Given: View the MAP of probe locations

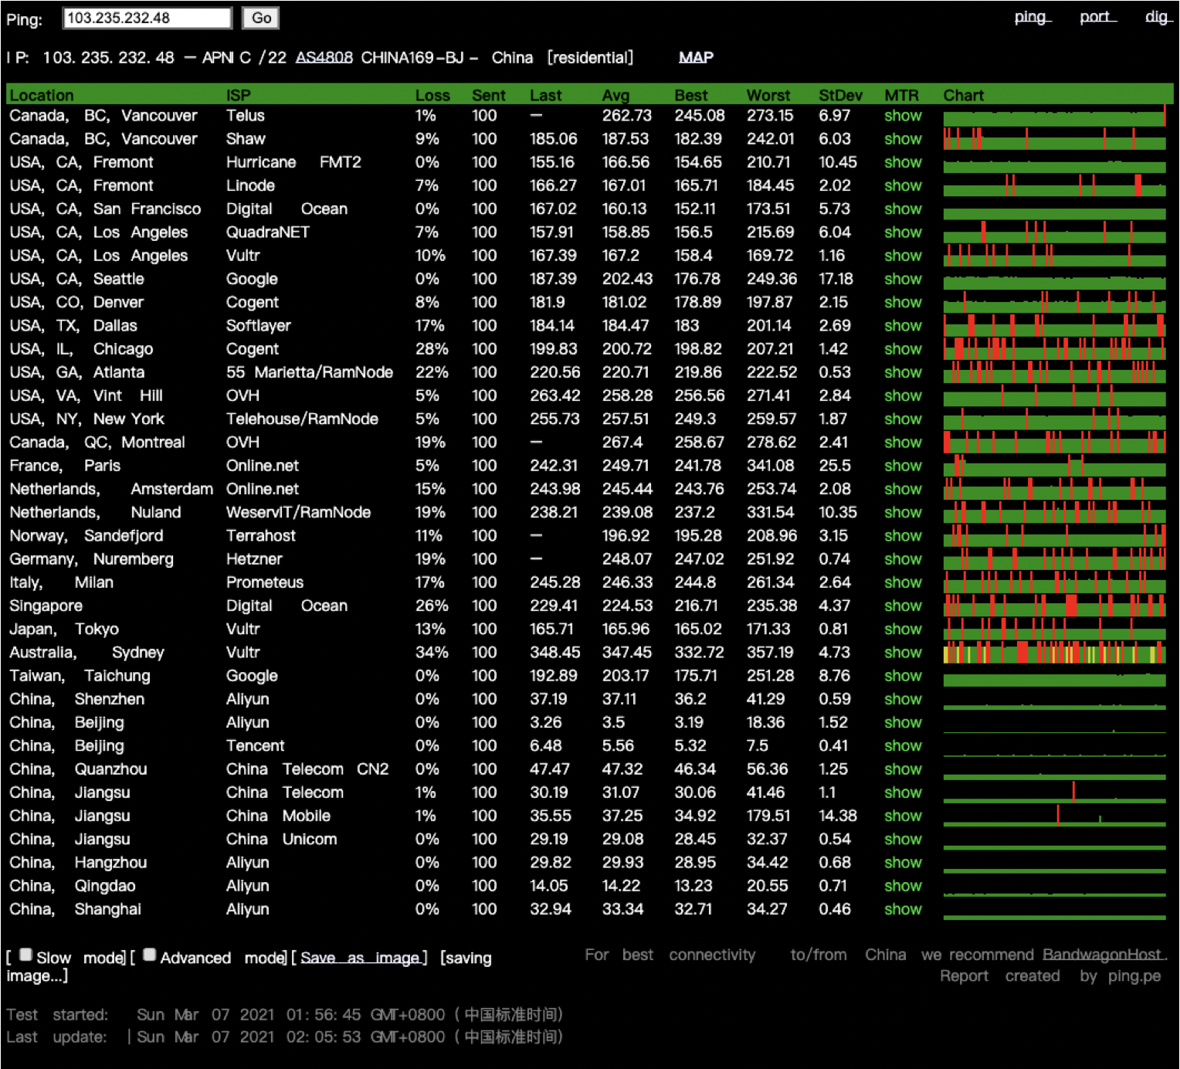Looking at the screenshot, I should (694, 57).
